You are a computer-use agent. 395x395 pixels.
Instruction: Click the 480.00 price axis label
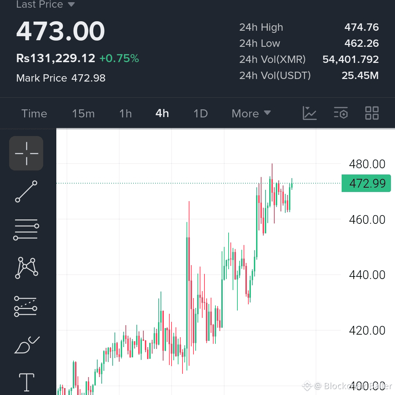(x=367, y=164)
